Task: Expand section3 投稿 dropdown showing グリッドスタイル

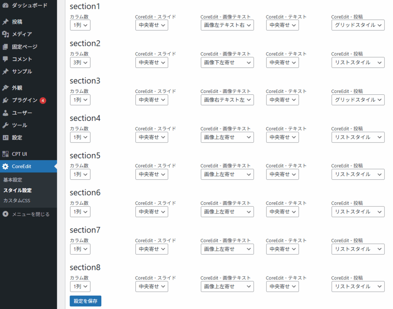Action: pyautogui.click(x=358, y=100)
